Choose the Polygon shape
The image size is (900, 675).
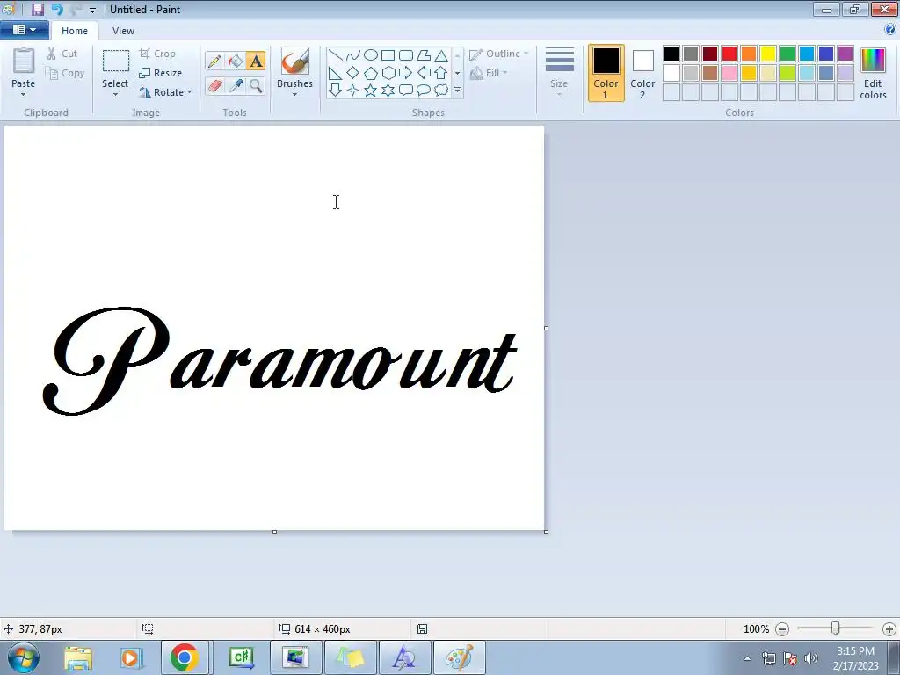coord(424,55)
